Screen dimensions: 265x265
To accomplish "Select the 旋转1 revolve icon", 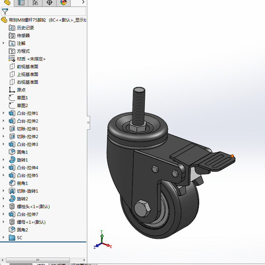I will (12, 160).
